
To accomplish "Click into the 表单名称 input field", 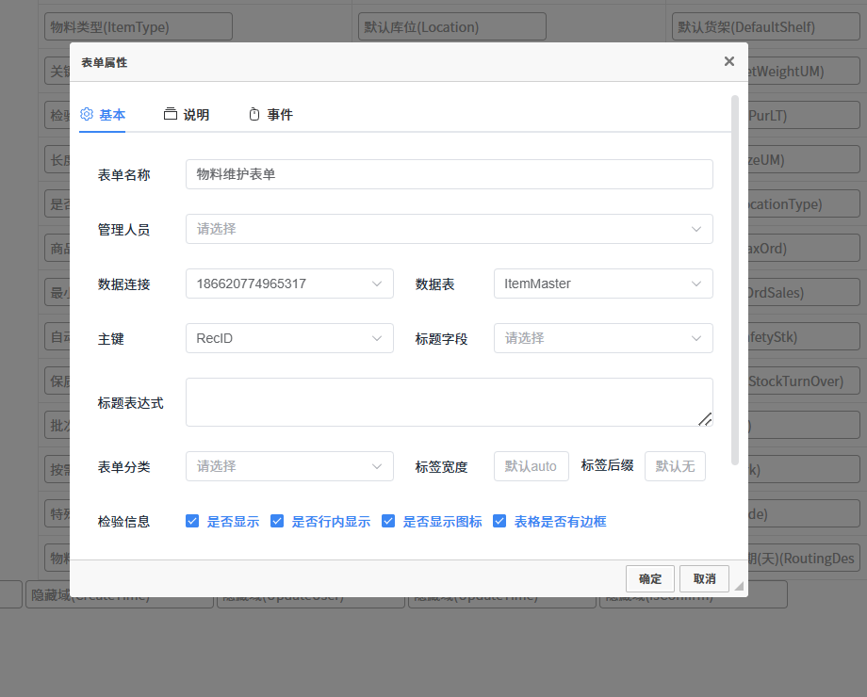I will point(449,174).
